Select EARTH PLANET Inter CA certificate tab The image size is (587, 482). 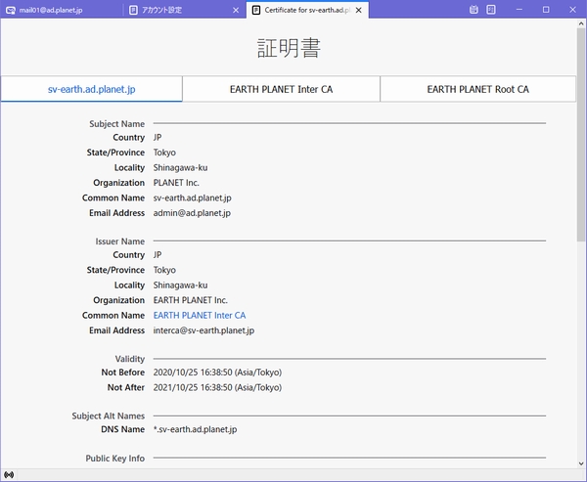tap(281, 89)
